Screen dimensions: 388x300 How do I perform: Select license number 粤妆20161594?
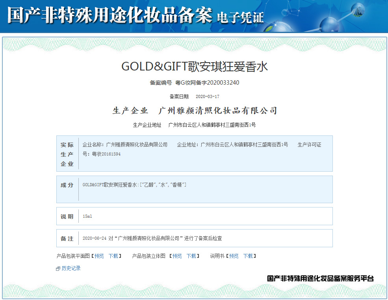106,154
